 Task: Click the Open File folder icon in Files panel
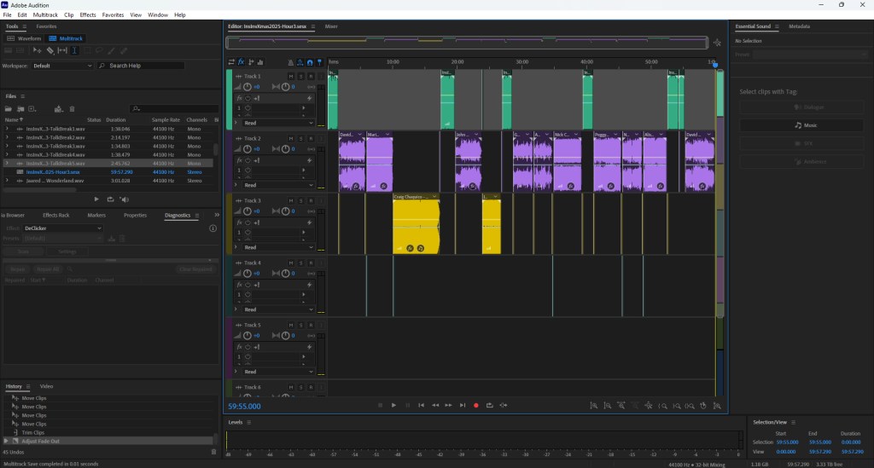pos(9,109)
